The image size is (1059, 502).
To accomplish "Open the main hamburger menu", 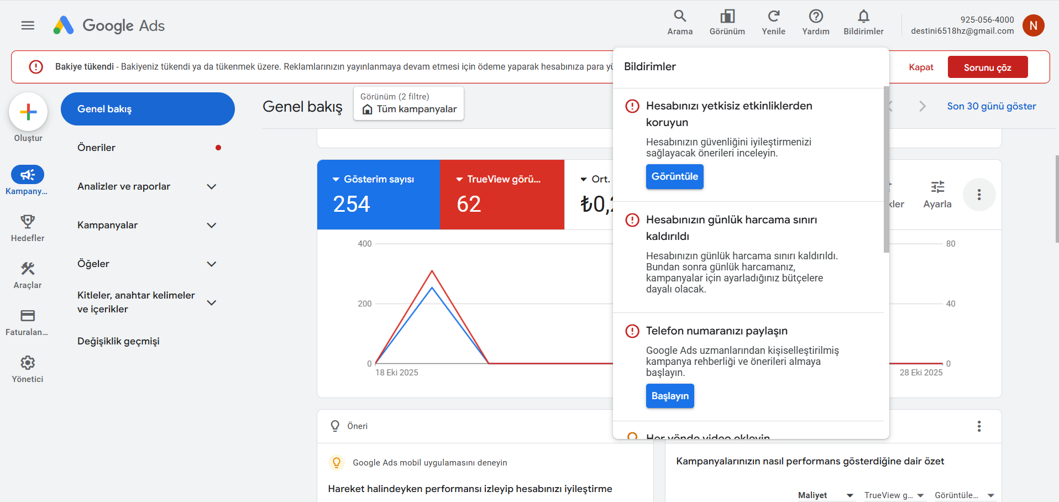I will pos(28,25).
